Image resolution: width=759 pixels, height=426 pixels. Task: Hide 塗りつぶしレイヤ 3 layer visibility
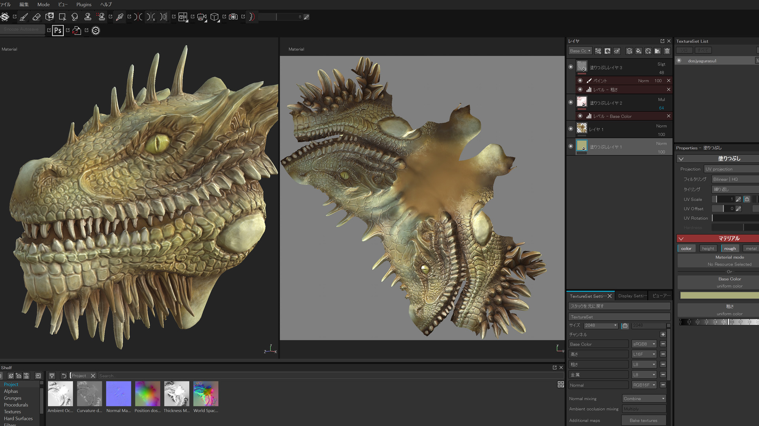[570, 67]
